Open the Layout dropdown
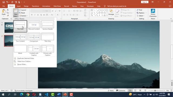173x97 pixels. click(23, 10)
